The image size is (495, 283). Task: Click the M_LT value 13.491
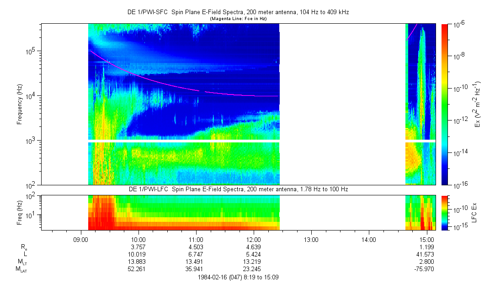pos(196,262)
